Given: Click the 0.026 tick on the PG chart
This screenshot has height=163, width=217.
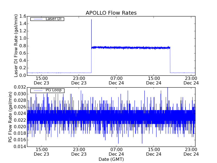Looking at the screenshot, I should [x=20, y=107].
